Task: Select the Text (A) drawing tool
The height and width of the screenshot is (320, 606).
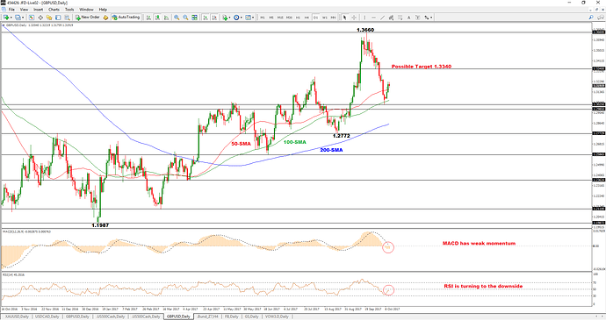Action: (409, 18)
